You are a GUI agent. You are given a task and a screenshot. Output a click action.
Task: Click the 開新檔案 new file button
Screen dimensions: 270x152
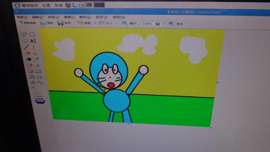coord(28,23)
